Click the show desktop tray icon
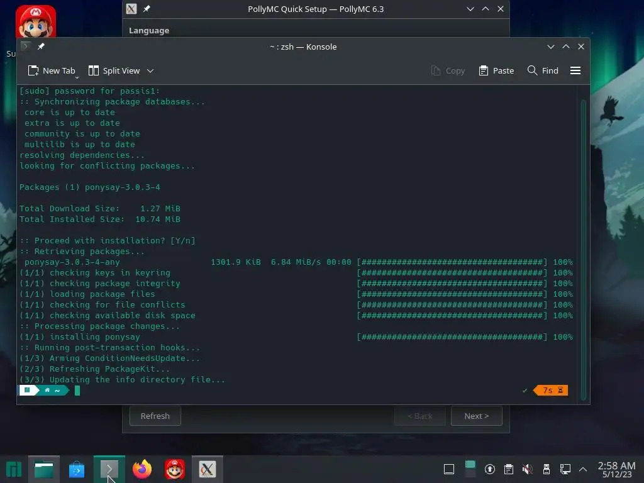644x483 pixels. pos(449,469)
